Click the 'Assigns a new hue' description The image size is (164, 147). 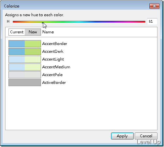(x=34, y=15)
